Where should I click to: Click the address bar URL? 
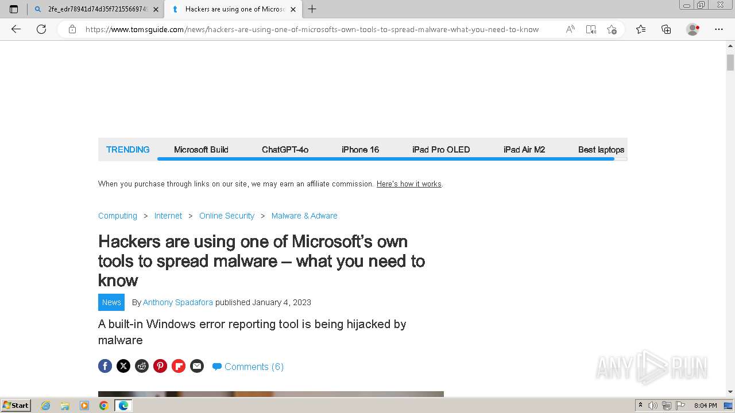pos(312,29)
